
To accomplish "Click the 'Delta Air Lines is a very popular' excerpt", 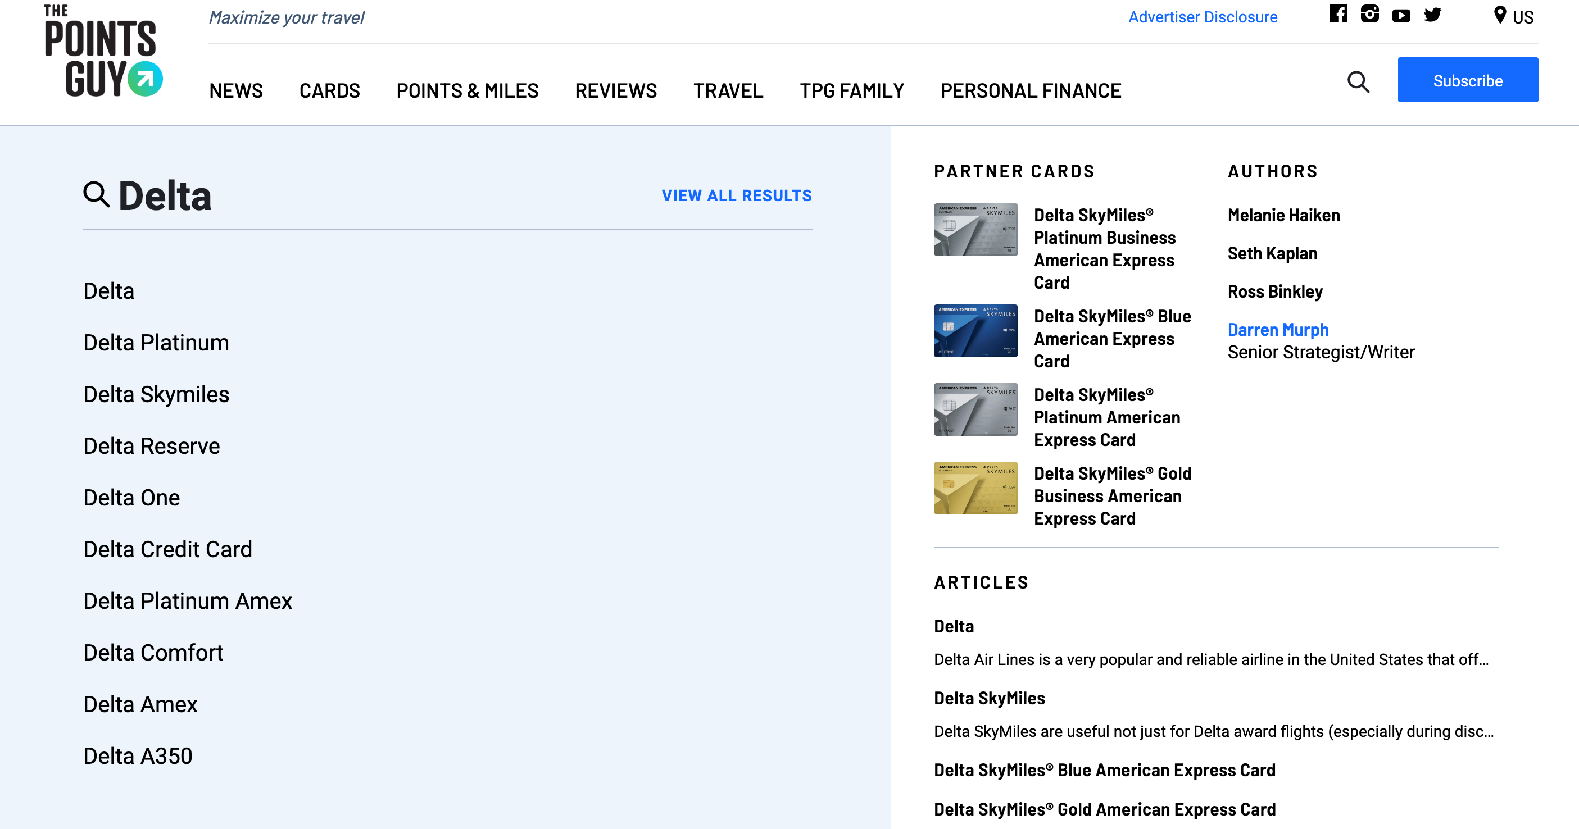I will pos(1211,659).
